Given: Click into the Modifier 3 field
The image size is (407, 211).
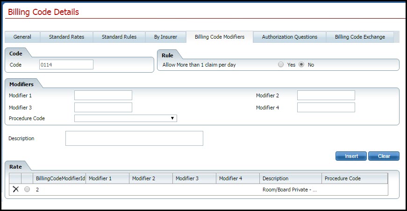Looking at the screenshot, I should [103, 108].
